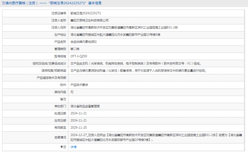Viewport: 248px width, 153px height.
Task: Click the 结构及组成 description text
Action: [136, 64]
